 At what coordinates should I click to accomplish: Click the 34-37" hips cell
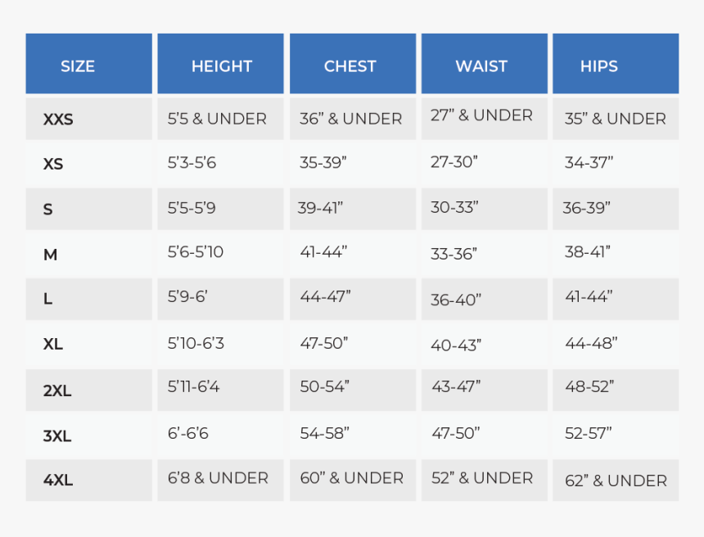[589, 162]
